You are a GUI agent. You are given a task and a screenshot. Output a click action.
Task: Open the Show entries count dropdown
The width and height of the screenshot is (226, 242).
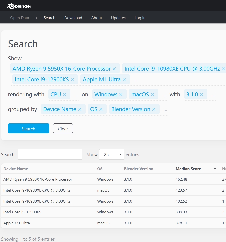(111, 154)
